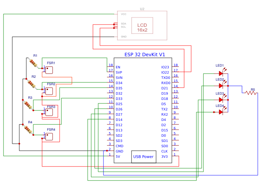Image resolution: width=262 pixels, height=184 pixels.
Task: Click the SD1 pin label
Action: pyautogui.click(x=164, y=141)
